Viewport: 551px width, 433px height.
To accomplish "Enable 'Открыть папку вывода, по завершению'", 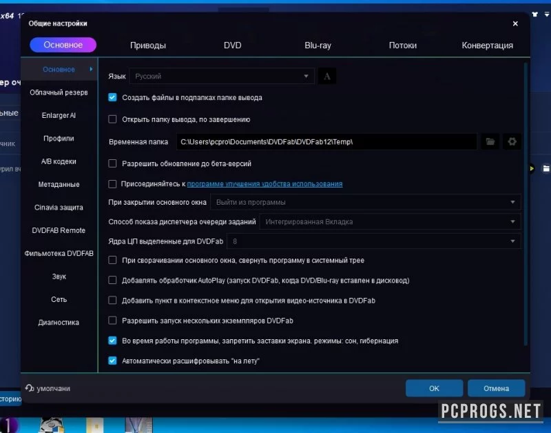I will (112, 119).
